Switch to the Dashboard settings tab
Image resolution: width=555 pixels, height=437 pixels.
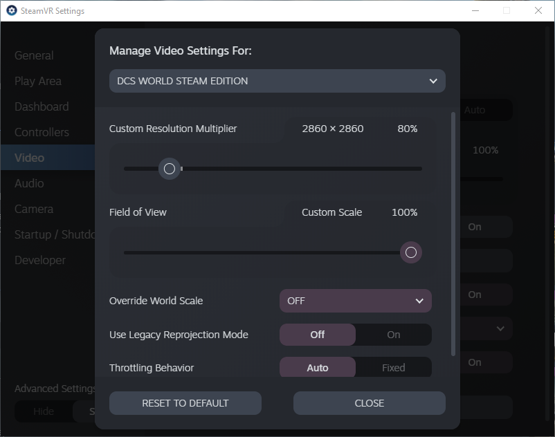pos(42,106)
